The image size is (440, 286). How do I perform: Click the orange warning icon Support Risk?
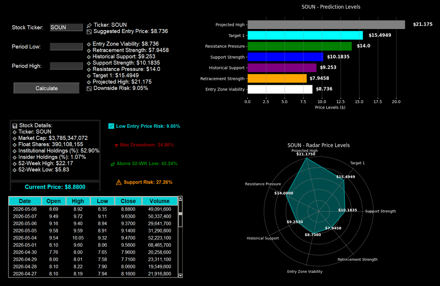(x=118, y=182)
